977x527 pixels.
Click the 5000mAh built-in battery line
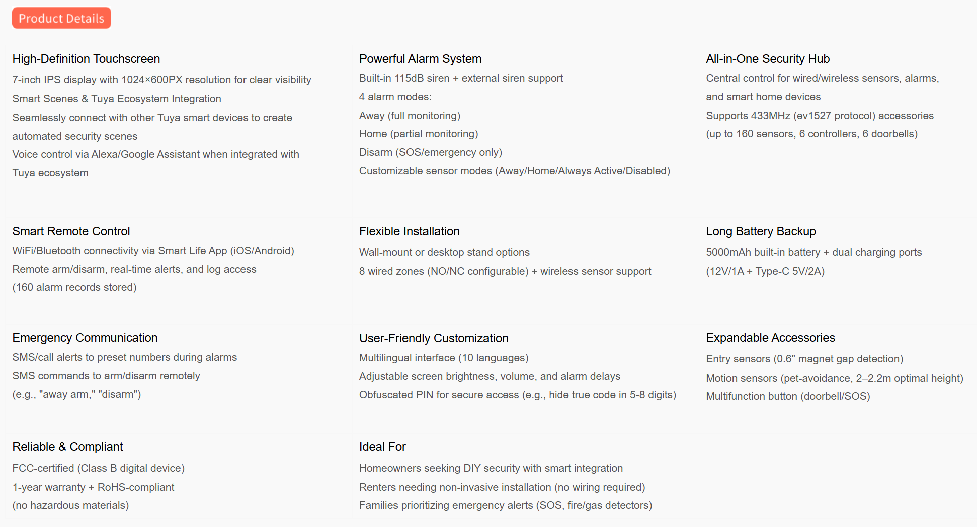tap(813, 252)
